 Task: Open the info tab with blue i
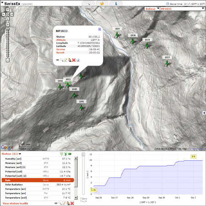pos(116,3)
